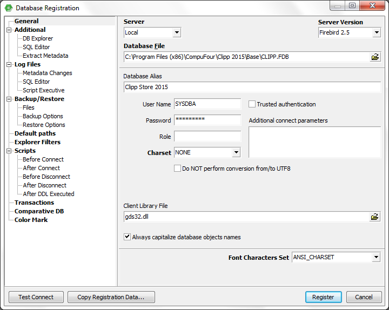The width and height of the screenshot is (389, 310).
Task: Click the Database Registration title bar icon
Action: pos(8,8)
